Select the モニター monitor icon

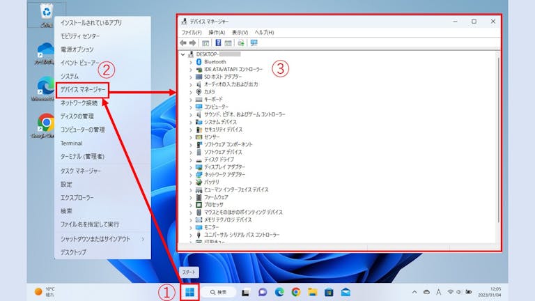[199, 227]
